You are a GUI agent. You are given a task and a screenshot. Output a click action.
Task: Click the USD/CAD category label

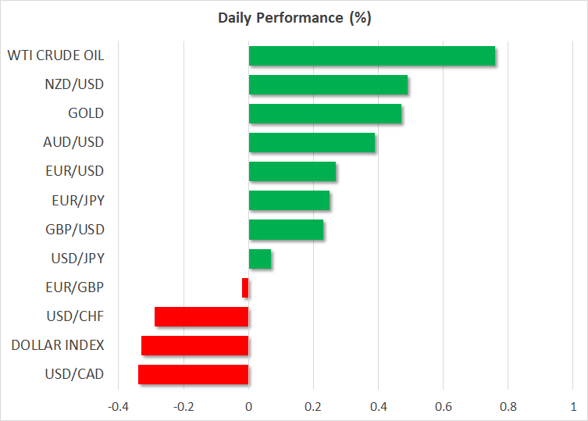[76, 374]
